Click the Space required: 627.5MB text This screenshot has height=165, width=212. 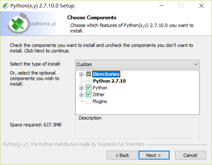[x=35, y=125]
